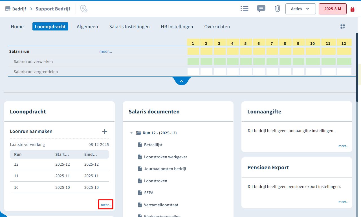The image size is (361, 217).
Task: Click the period 3 column header
Action: [219, 43]
